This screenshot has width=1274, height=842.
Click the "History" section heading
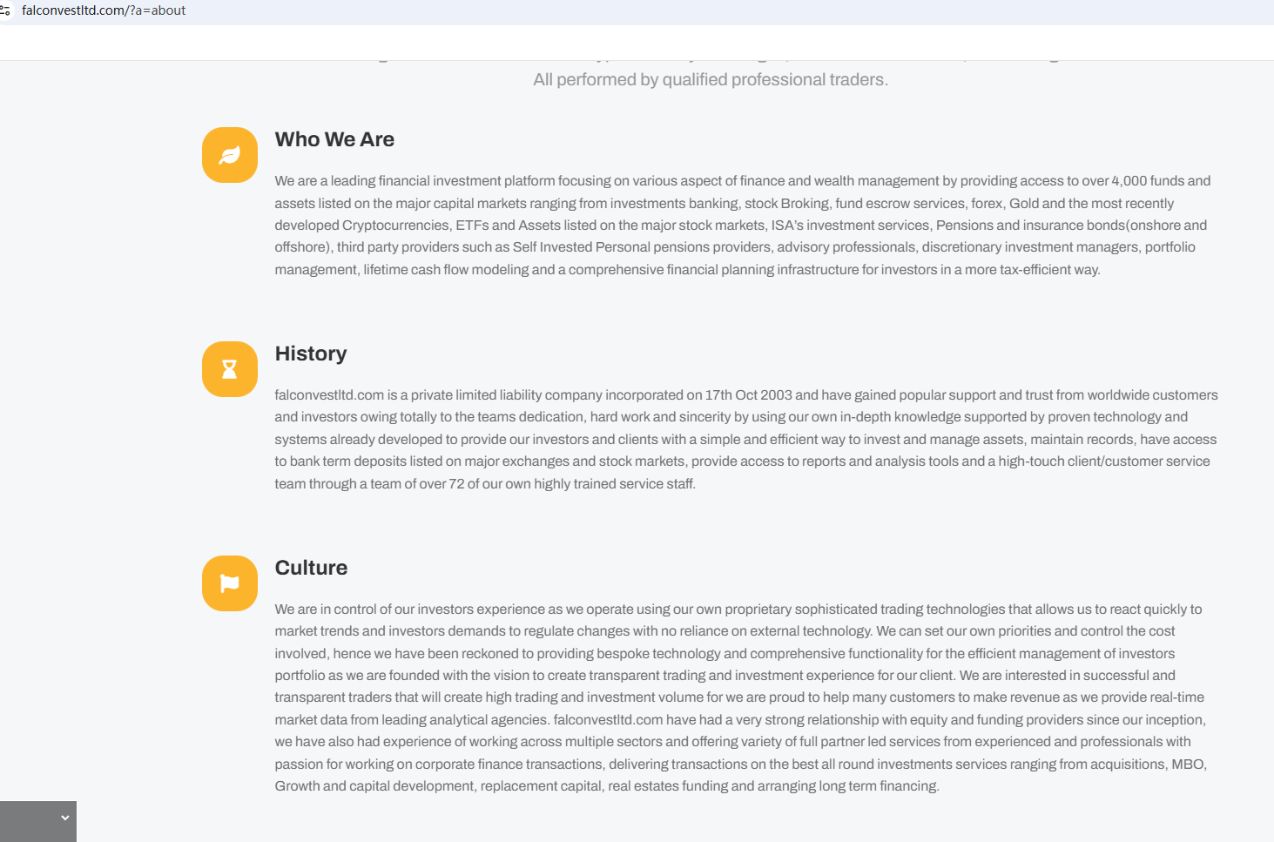[311, 354]
